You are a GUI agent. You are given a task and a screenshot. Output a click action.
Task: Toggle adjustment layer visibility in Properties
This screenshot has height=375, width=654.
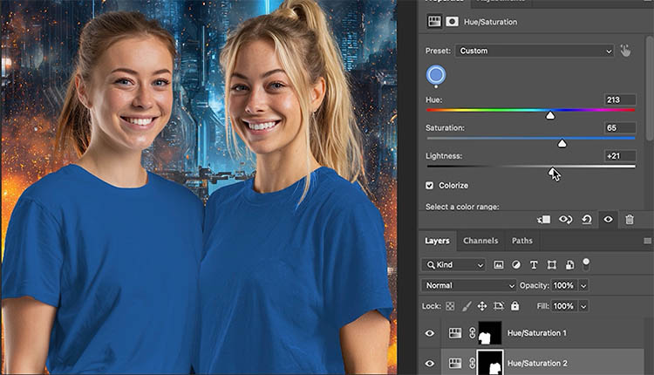coord(608,220)
